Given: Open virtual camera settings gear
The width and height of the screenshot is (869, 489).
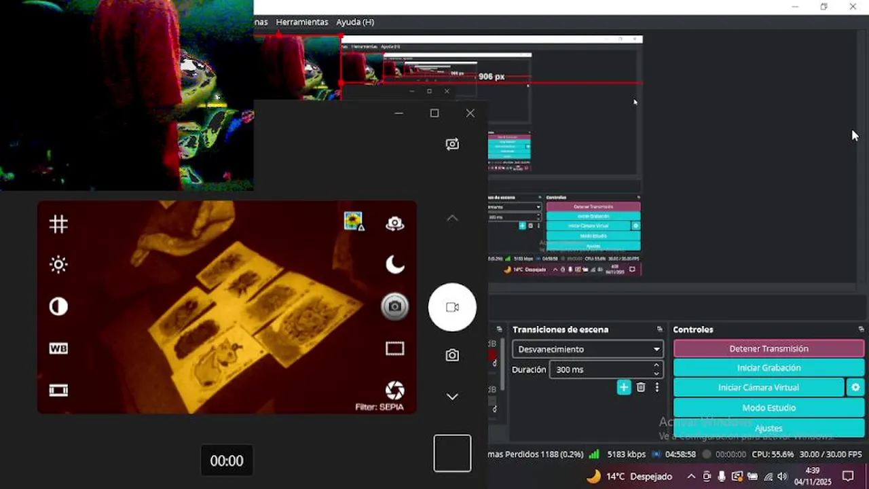Looking at the screenshot, I should [855, 387].
